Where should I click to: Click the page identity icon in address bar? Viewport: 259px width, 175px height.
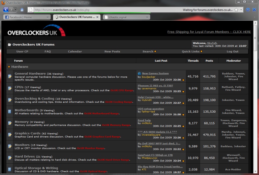(x=31, y=10)
